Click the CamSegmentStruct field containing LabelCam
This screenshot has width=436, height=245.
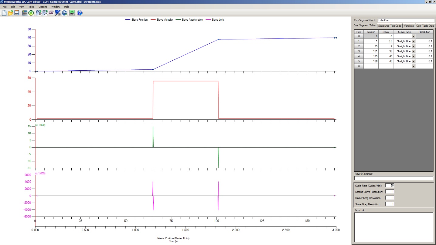[406, 20]
